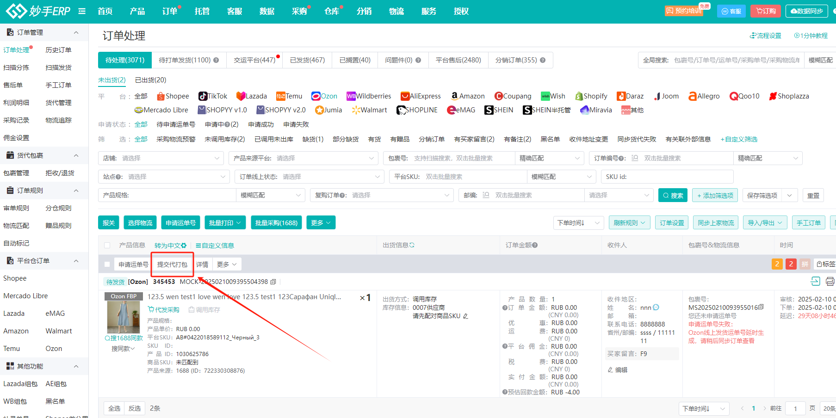Switch to the 已发货(467) tab
The image size is (836, 418).
307,60
